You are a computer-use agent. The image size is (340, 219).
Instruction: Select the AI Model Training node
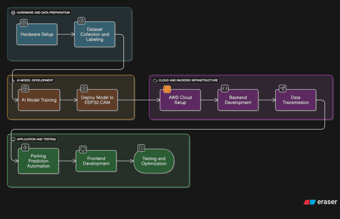(x=39, y=100)
